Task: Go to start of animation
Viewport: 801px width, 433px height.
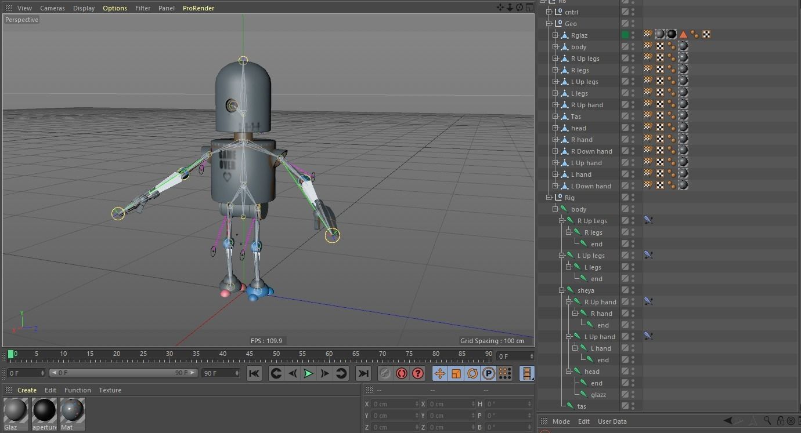Action: 254,373
